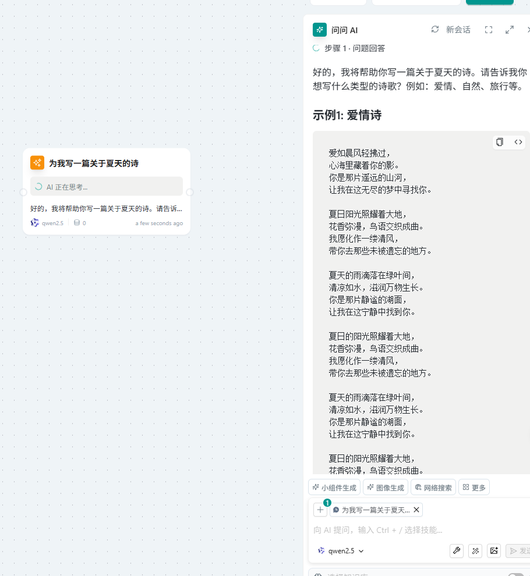Click the 步骤 1 · 问题回答 step row
Screen dimensions: 530x576
click(x=349, y=48)
